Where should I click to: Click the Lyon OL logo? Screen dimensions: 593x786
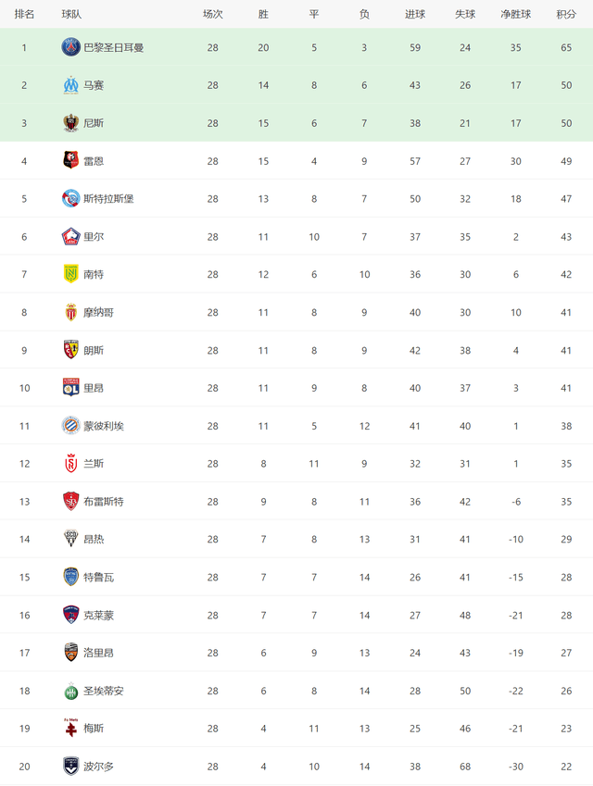click(70, 388)
